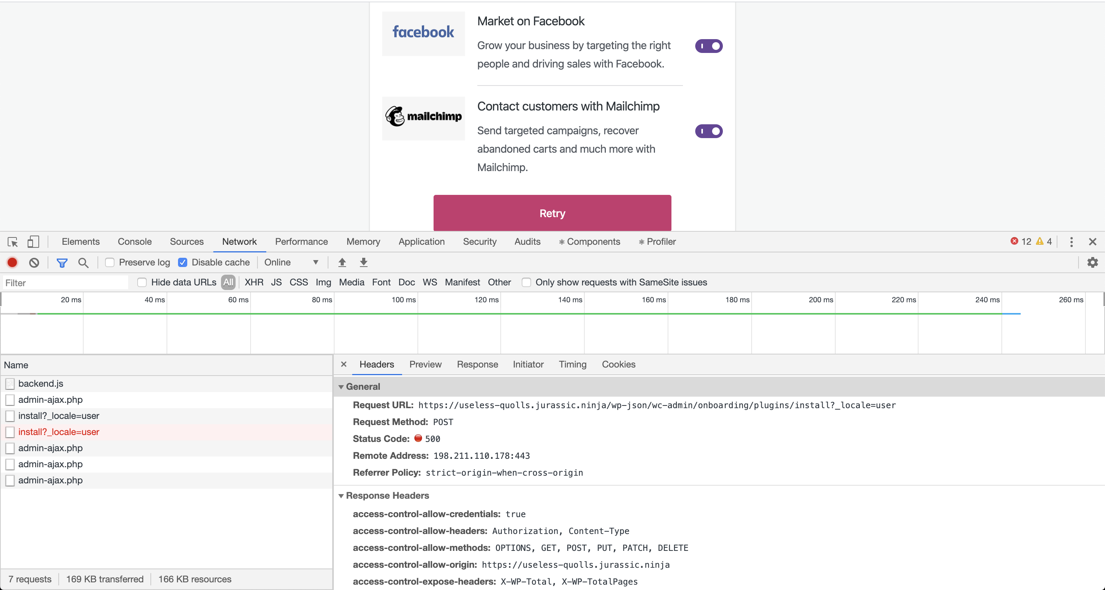This screenshot has width=1105, height=590.
Task: Switch to the Console tab
Action: (135, 242)
